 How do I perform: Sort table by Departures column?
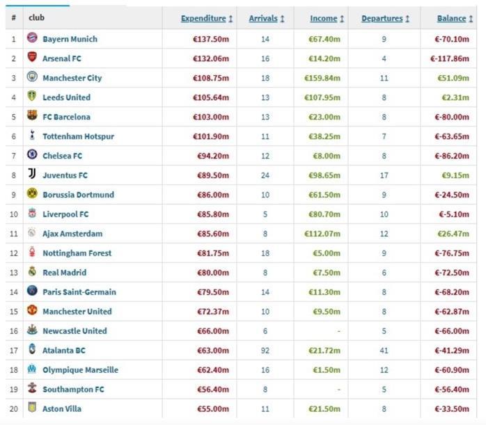[385, 19]
